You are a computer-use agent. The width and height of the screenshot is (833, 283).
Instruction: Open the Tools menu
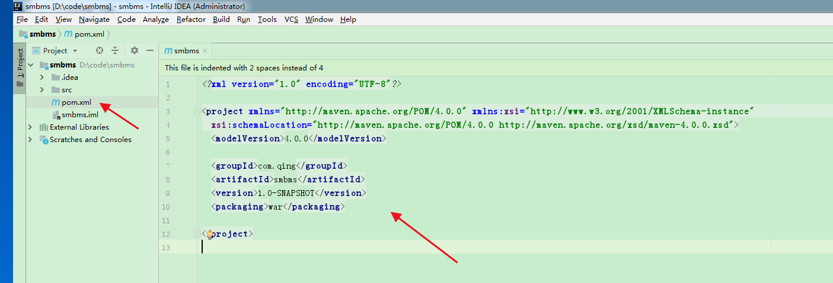point(267,20)
